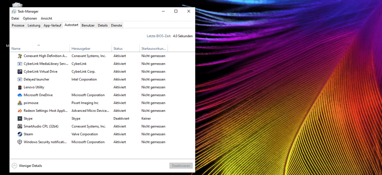
Task: Select the 'Windows Security notificati...' entry
Action: (45, 142)
